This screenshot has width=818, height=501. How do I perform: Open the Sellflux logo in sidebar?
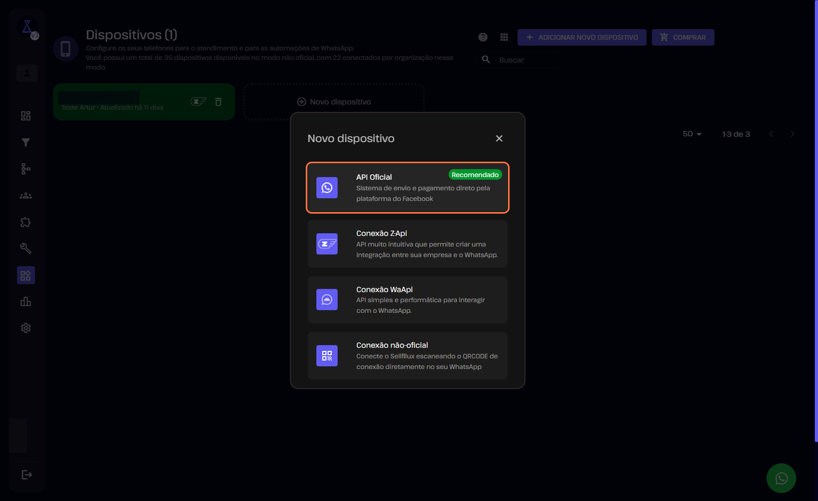(27, 28)
